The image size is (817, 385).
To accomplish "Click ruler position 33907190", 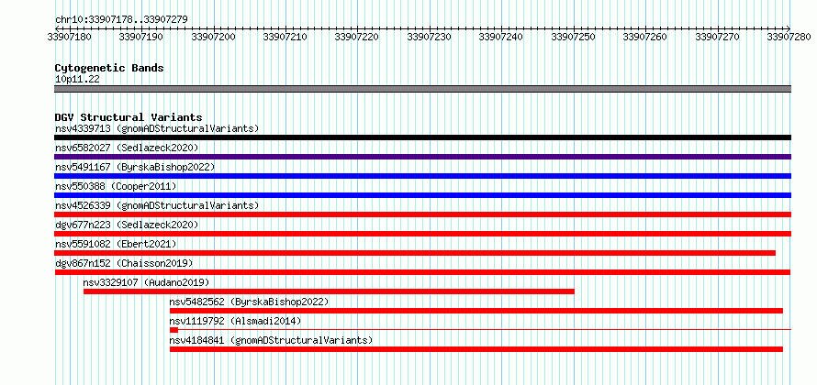I will tap(141, 37).
